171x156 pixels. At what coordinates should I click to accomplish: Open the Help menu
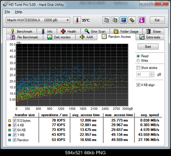coord(19,12)
